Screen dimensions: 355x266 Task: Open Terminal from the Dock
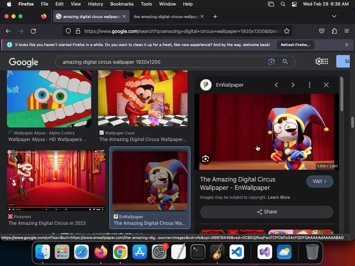pos(198,252)
